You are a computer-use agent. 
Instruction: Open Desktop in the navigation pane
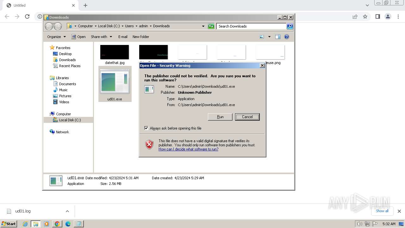(65, 54)
